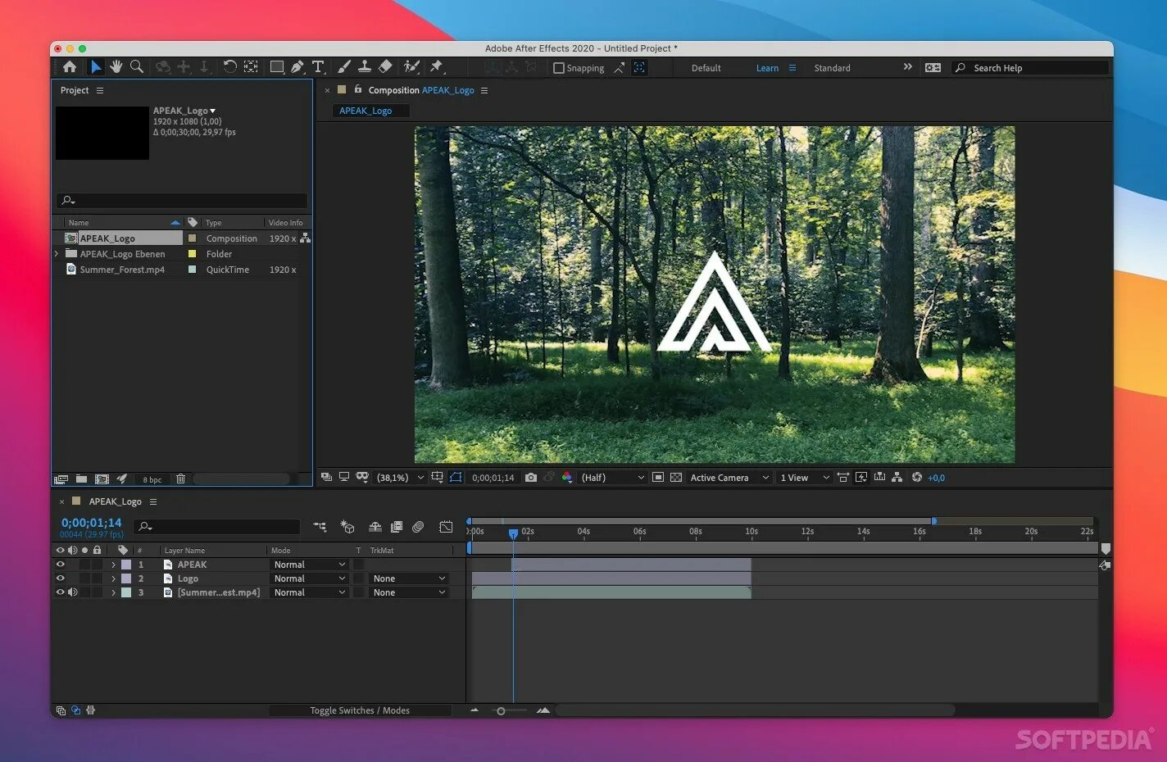
Task: Mute audio of Summer...est.mp4 layer
Action: tap(72, 592)
